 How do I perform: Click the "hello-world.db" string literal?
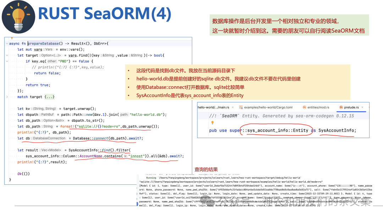click(x=146, y=115)
